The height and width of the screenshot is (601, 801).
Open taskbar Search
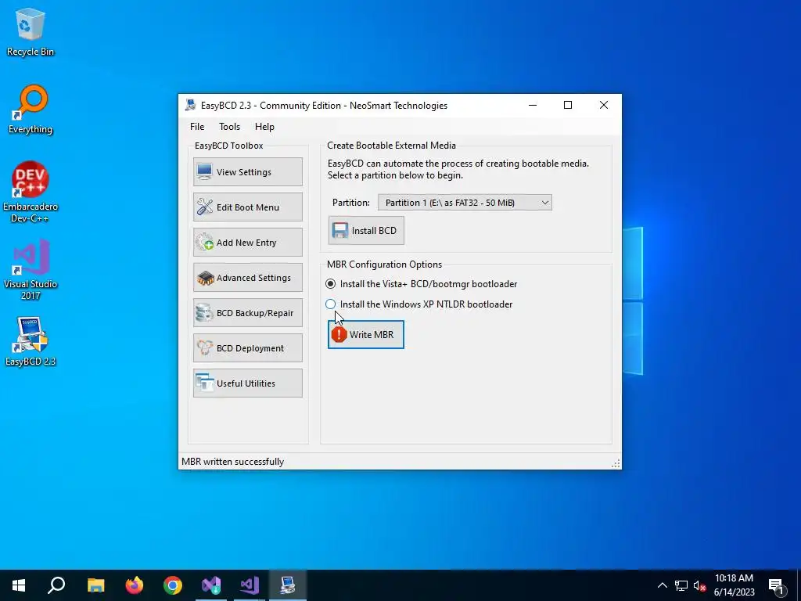(x=56, y=585)
